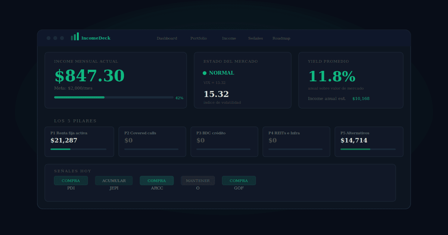Click the green NORMAL status dot
This screenshot has width=448, height=235.
pyautogui.click(x=205, y=73)
